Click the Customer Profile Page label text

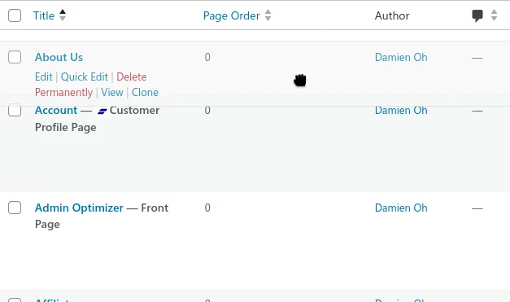tap(98, 119)
